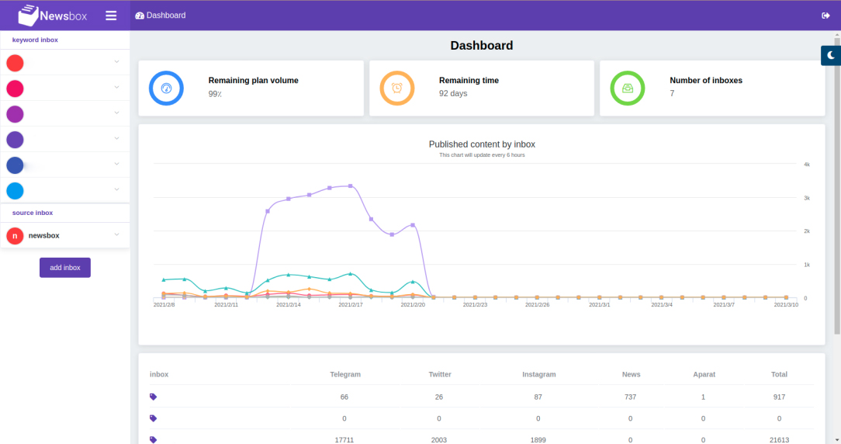
Task: Select the red keyword inbox circle
Action: [15, 63]
